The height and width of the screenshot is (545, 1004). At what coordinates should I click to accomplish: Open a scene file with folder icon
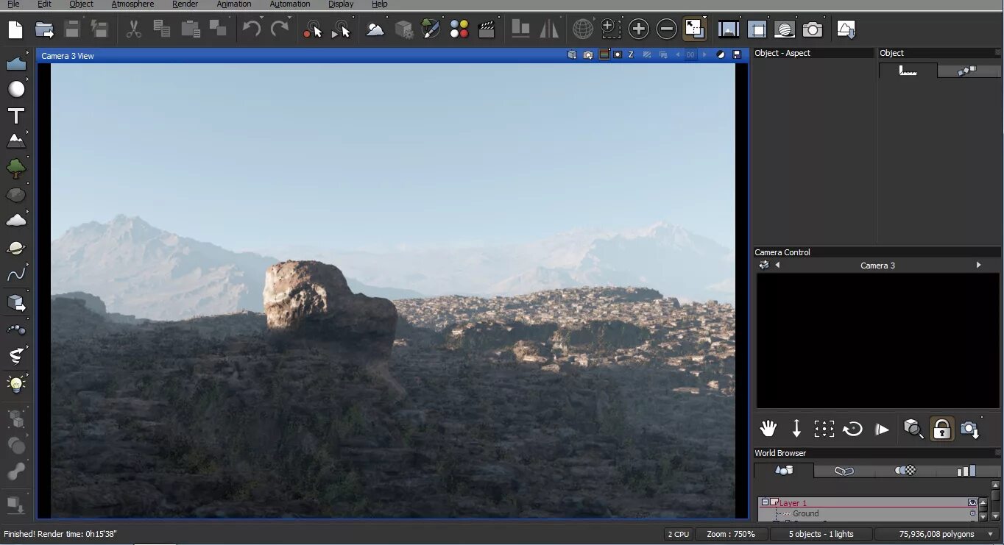pyautogui.click(x=44, y=29)
